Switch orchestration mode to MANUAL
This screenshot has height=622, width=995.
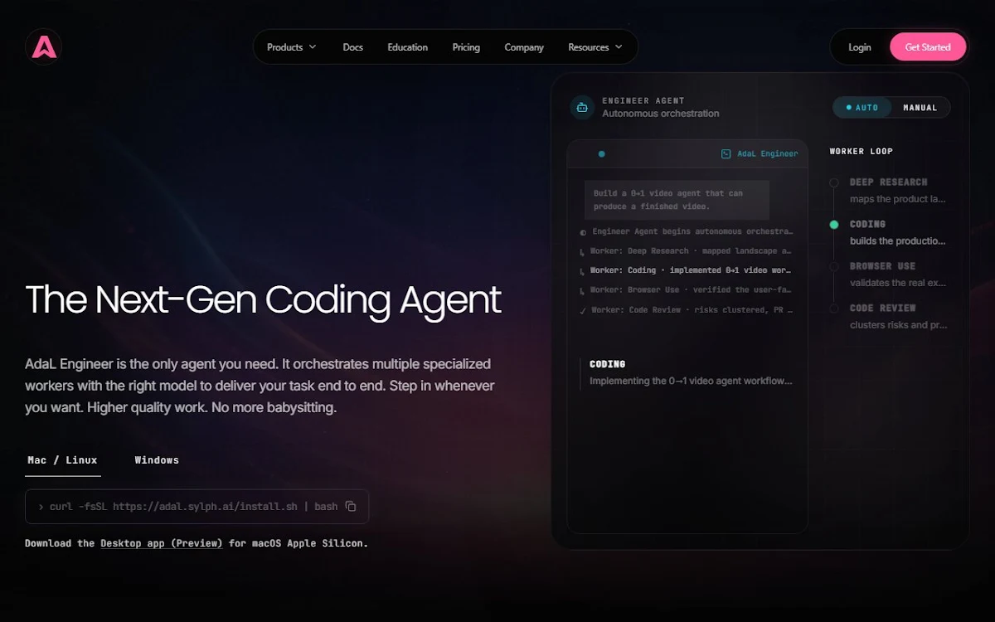(920, 108)
